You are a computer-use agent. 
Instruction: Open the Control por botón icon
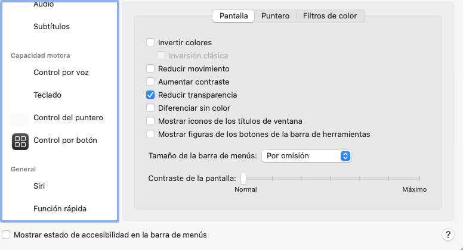coord(20,141)
